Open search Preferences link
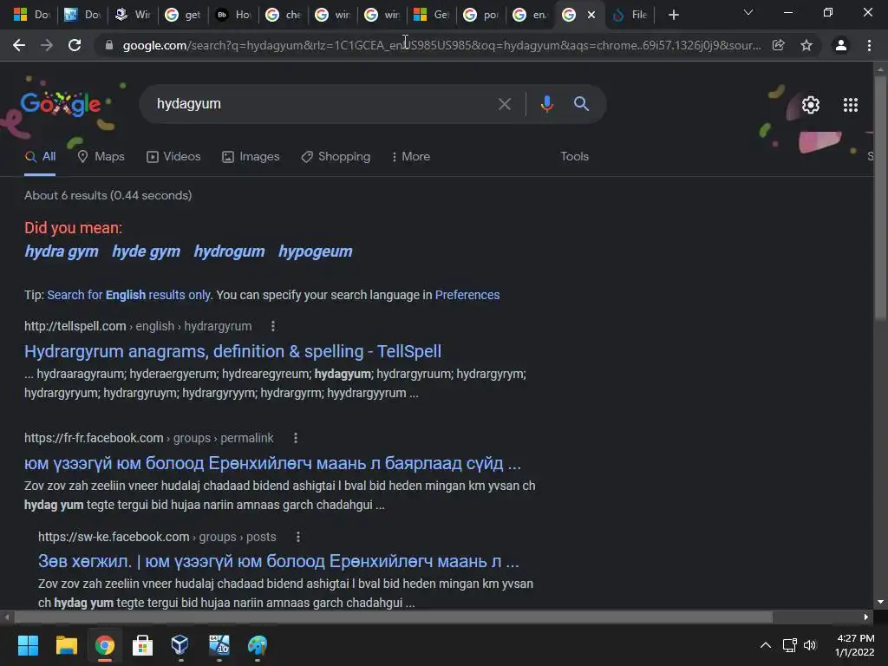The height and width of the screenshot is (666, 888). [467, 295]
